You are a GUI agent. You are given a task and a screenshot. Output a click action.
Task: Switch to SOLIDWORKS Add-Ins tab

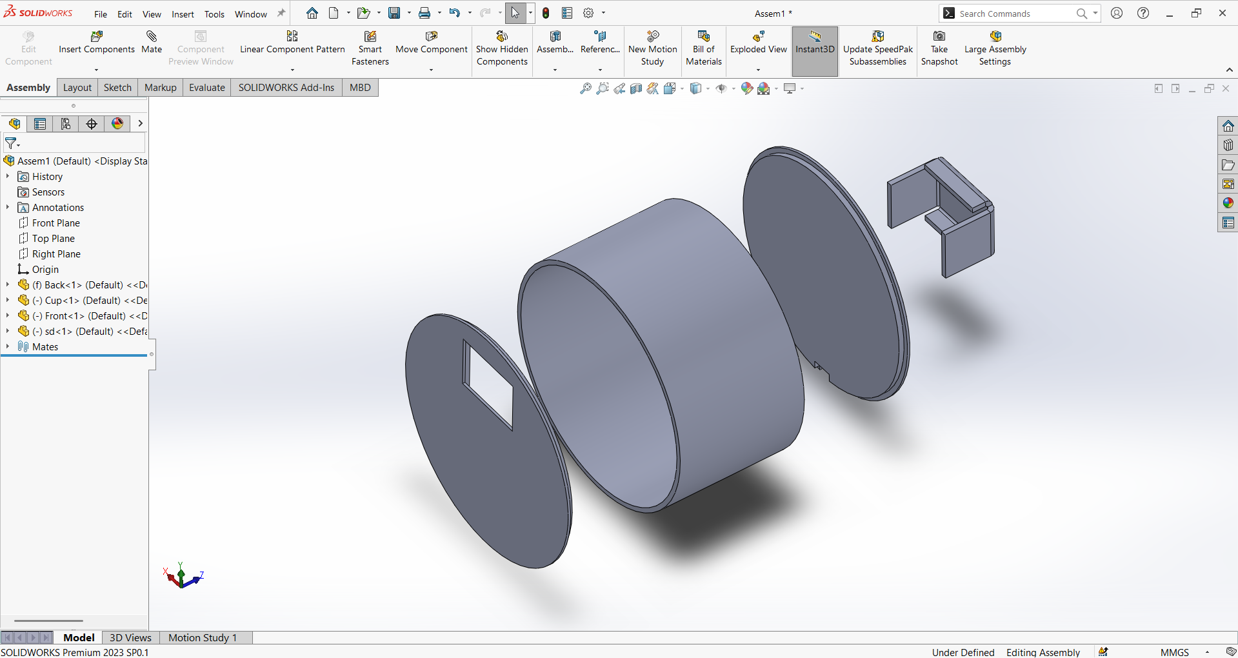pos(286,88)
